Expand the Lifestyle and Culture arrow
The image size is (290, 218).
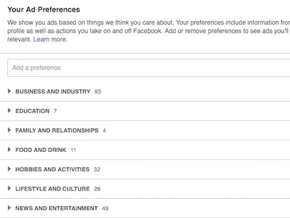click(x=10, y=189)
